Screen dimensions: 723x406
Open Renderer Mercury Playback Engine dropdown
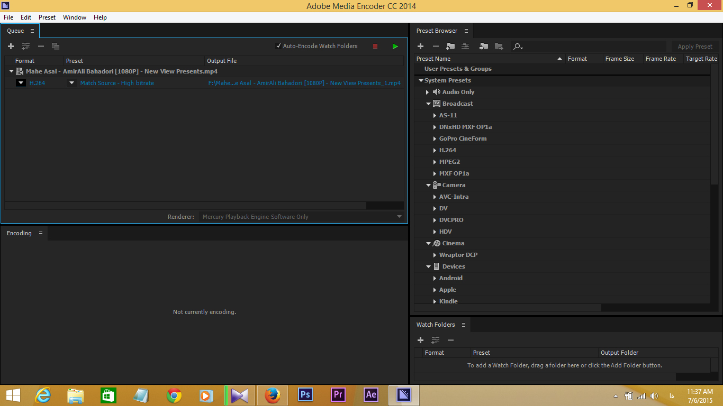(x=302, y=217)
